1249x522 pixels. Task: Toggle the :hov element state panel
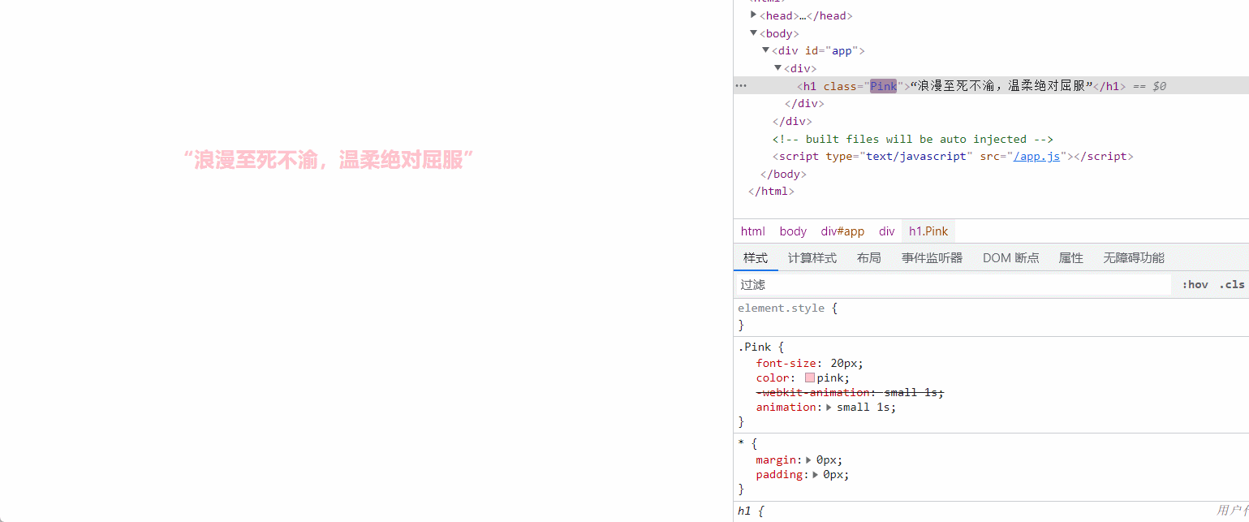tap(1195, 285)
